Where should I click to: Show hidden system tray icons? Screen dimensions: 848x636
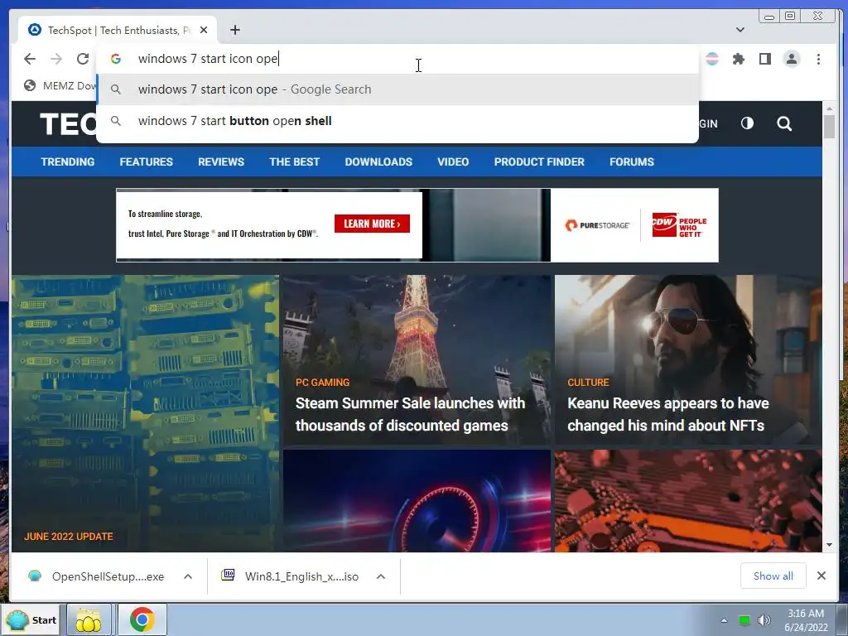pos(724,620)
